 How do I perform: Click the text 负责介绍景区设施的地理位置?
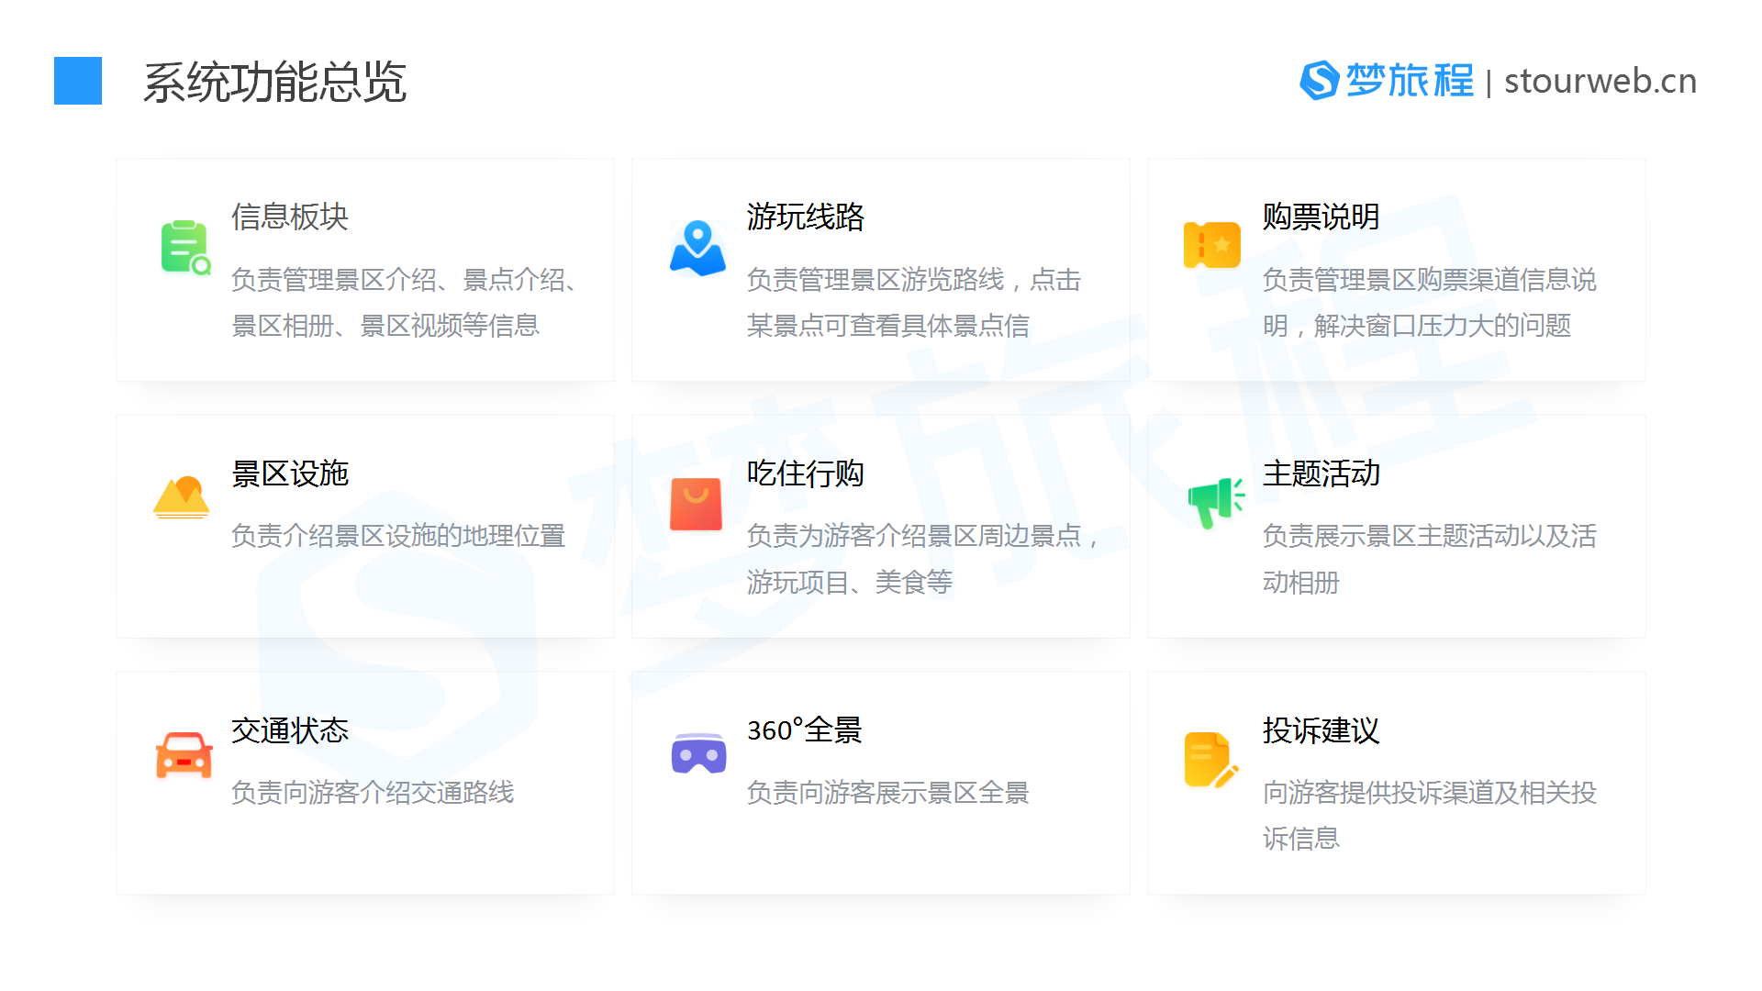[398, 536]
